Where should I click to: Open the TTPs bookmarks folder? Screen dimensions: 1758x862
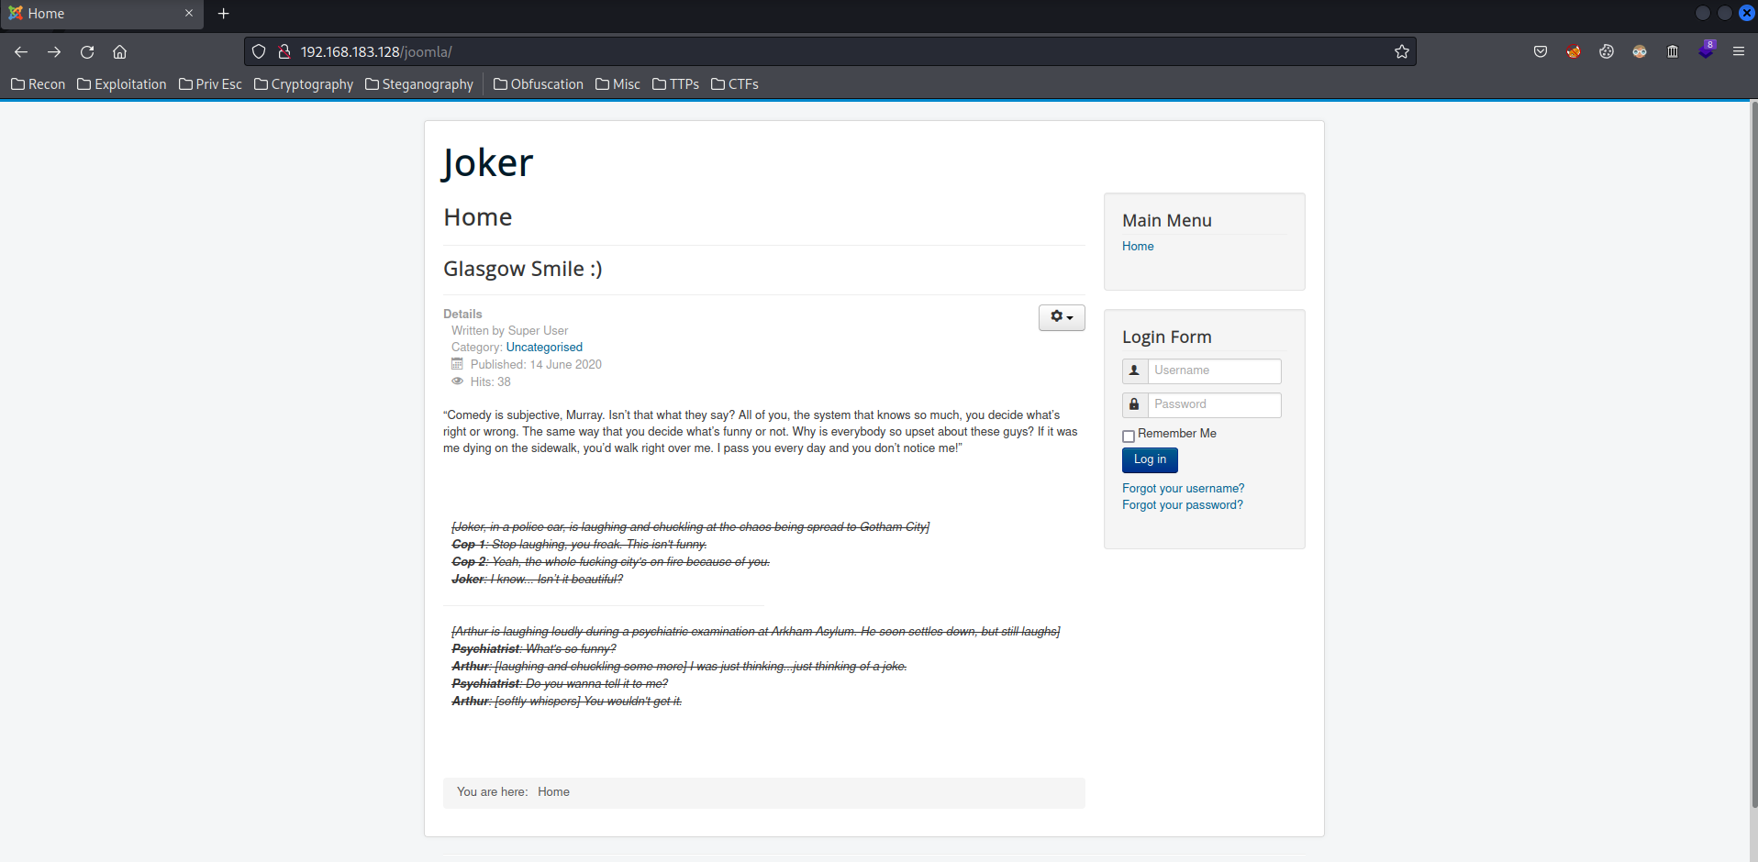click(675, 84)
